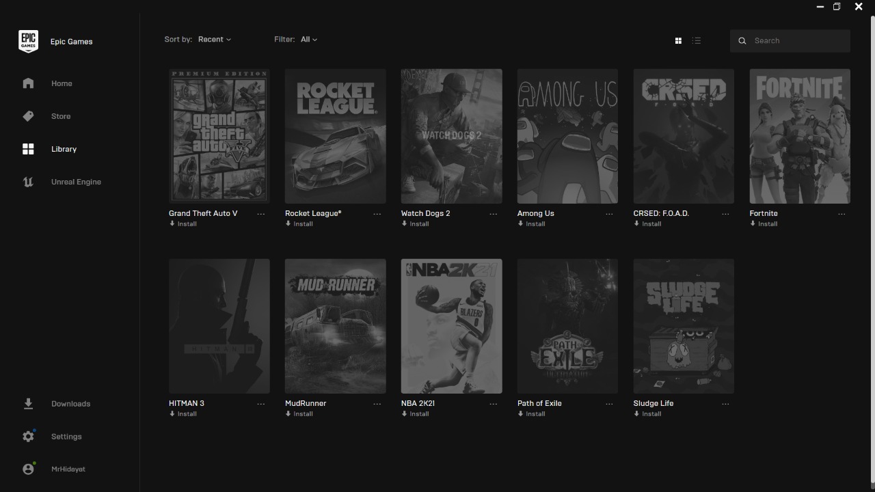Open Downloads menu label
This screenshot has height=492, width=875.
[70, 404]
